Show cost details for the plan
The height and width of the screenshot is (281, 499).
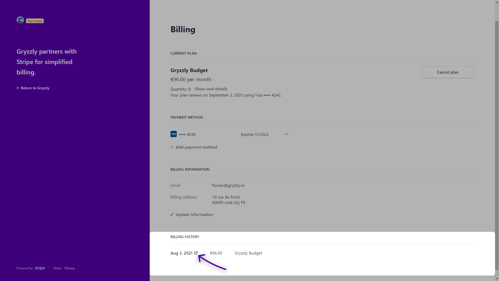point(211,89)
